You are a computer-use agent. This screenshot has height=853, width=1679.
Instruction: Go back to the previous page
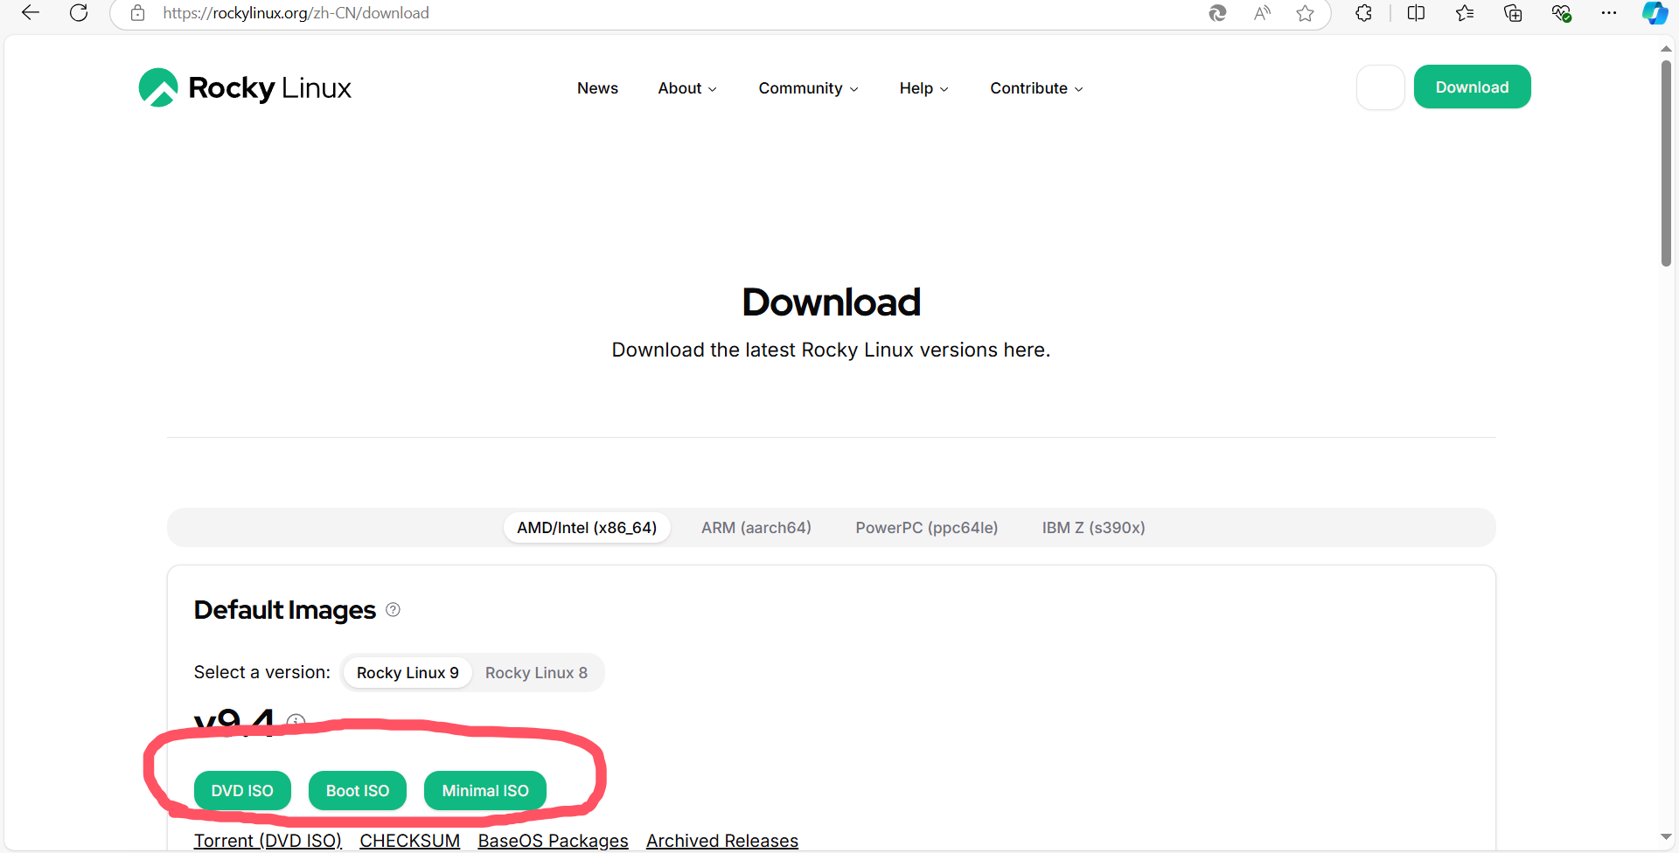pyautogui.click(x=31, y=13)
